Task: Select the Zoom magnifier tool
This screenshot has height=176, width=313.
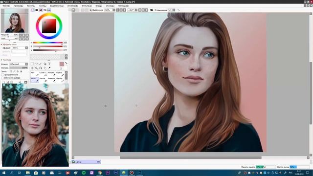Action: click(36, 68)
